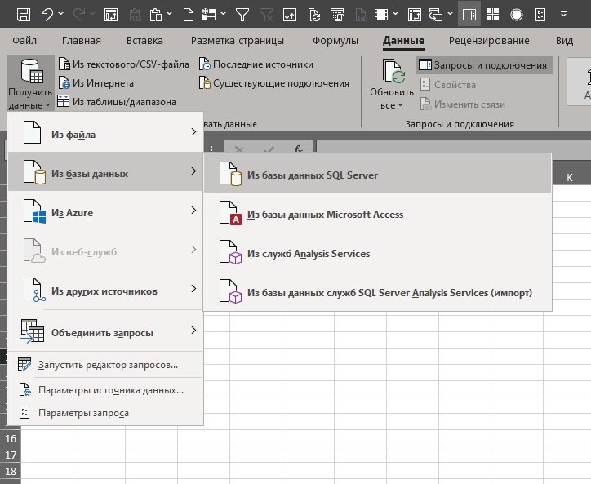This screenshot has width=591, height=484.
Task: Select Из базы данных menu item
Action: tap(105, 171)
